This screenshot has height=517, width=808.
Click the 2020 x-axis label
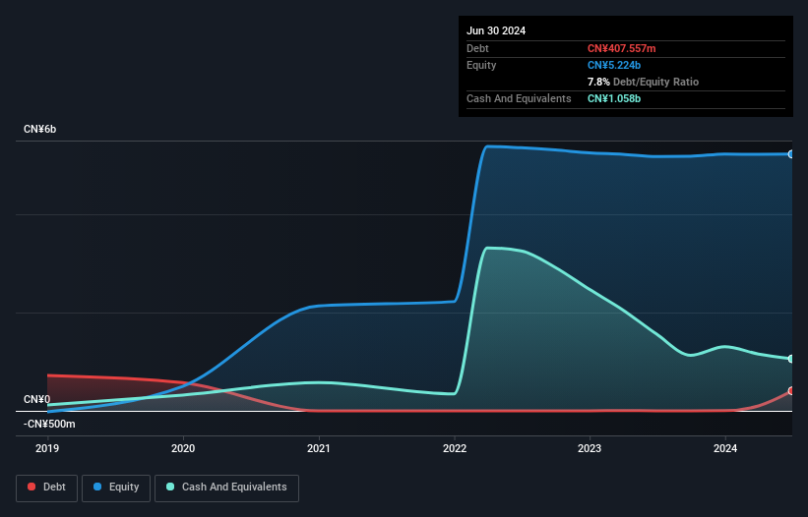(x=183, y=448)
